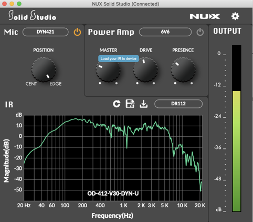Click the 'Load your IR to device' tooltip
The width and height of the screenshot is (253, 222).
pos(119,58)
